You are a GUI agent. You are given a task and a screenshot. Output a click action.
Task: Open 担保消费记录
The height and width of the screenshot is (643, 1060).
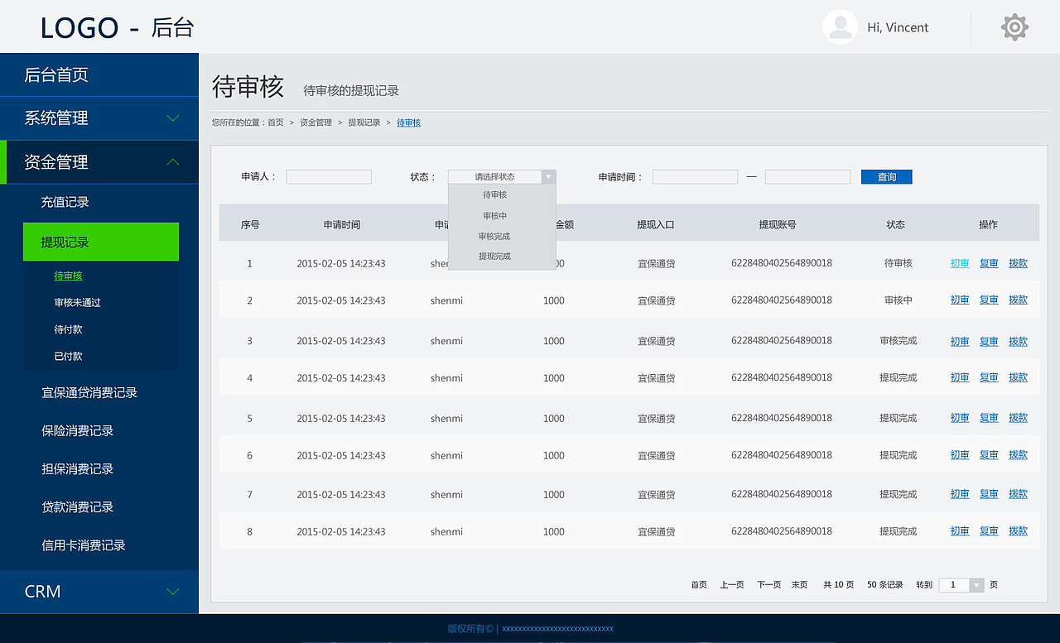pos(78,469)
